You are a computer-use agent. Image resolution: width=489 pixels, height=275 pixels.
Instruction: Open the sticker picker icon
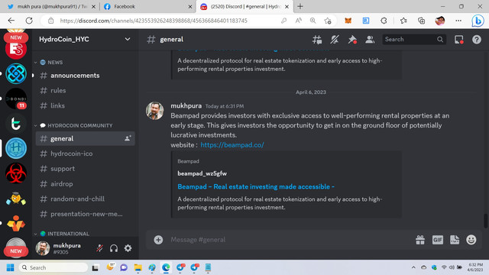pyautogui.click(x=455, y=239)
